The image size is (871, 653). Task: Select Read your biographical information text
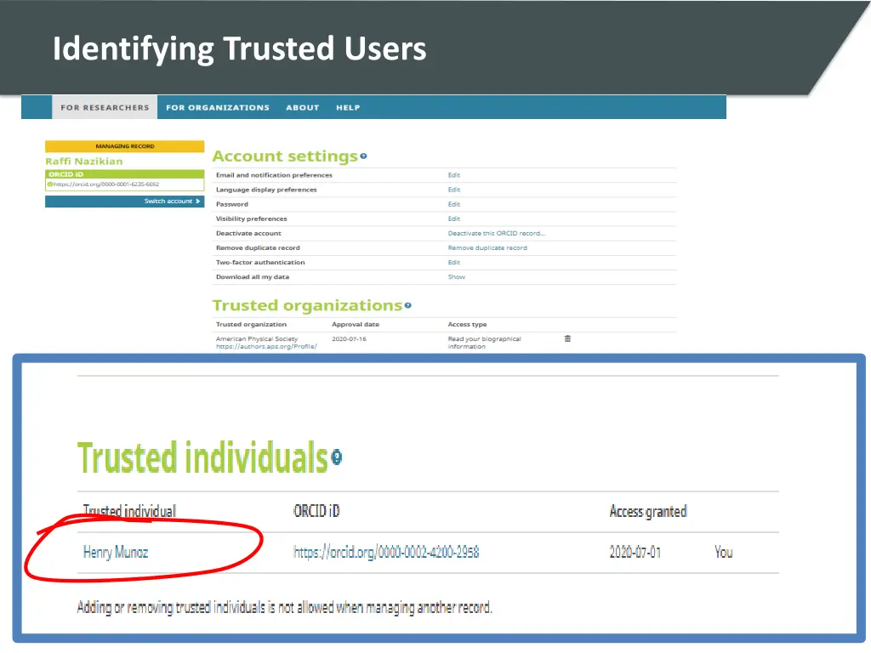pyautogui.click(x=484, y=343)
